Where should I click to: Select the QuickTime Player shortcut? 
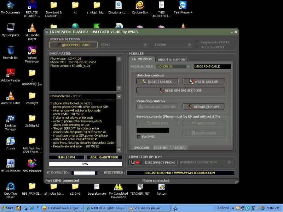pyautogui.click(x=11, y=190)
